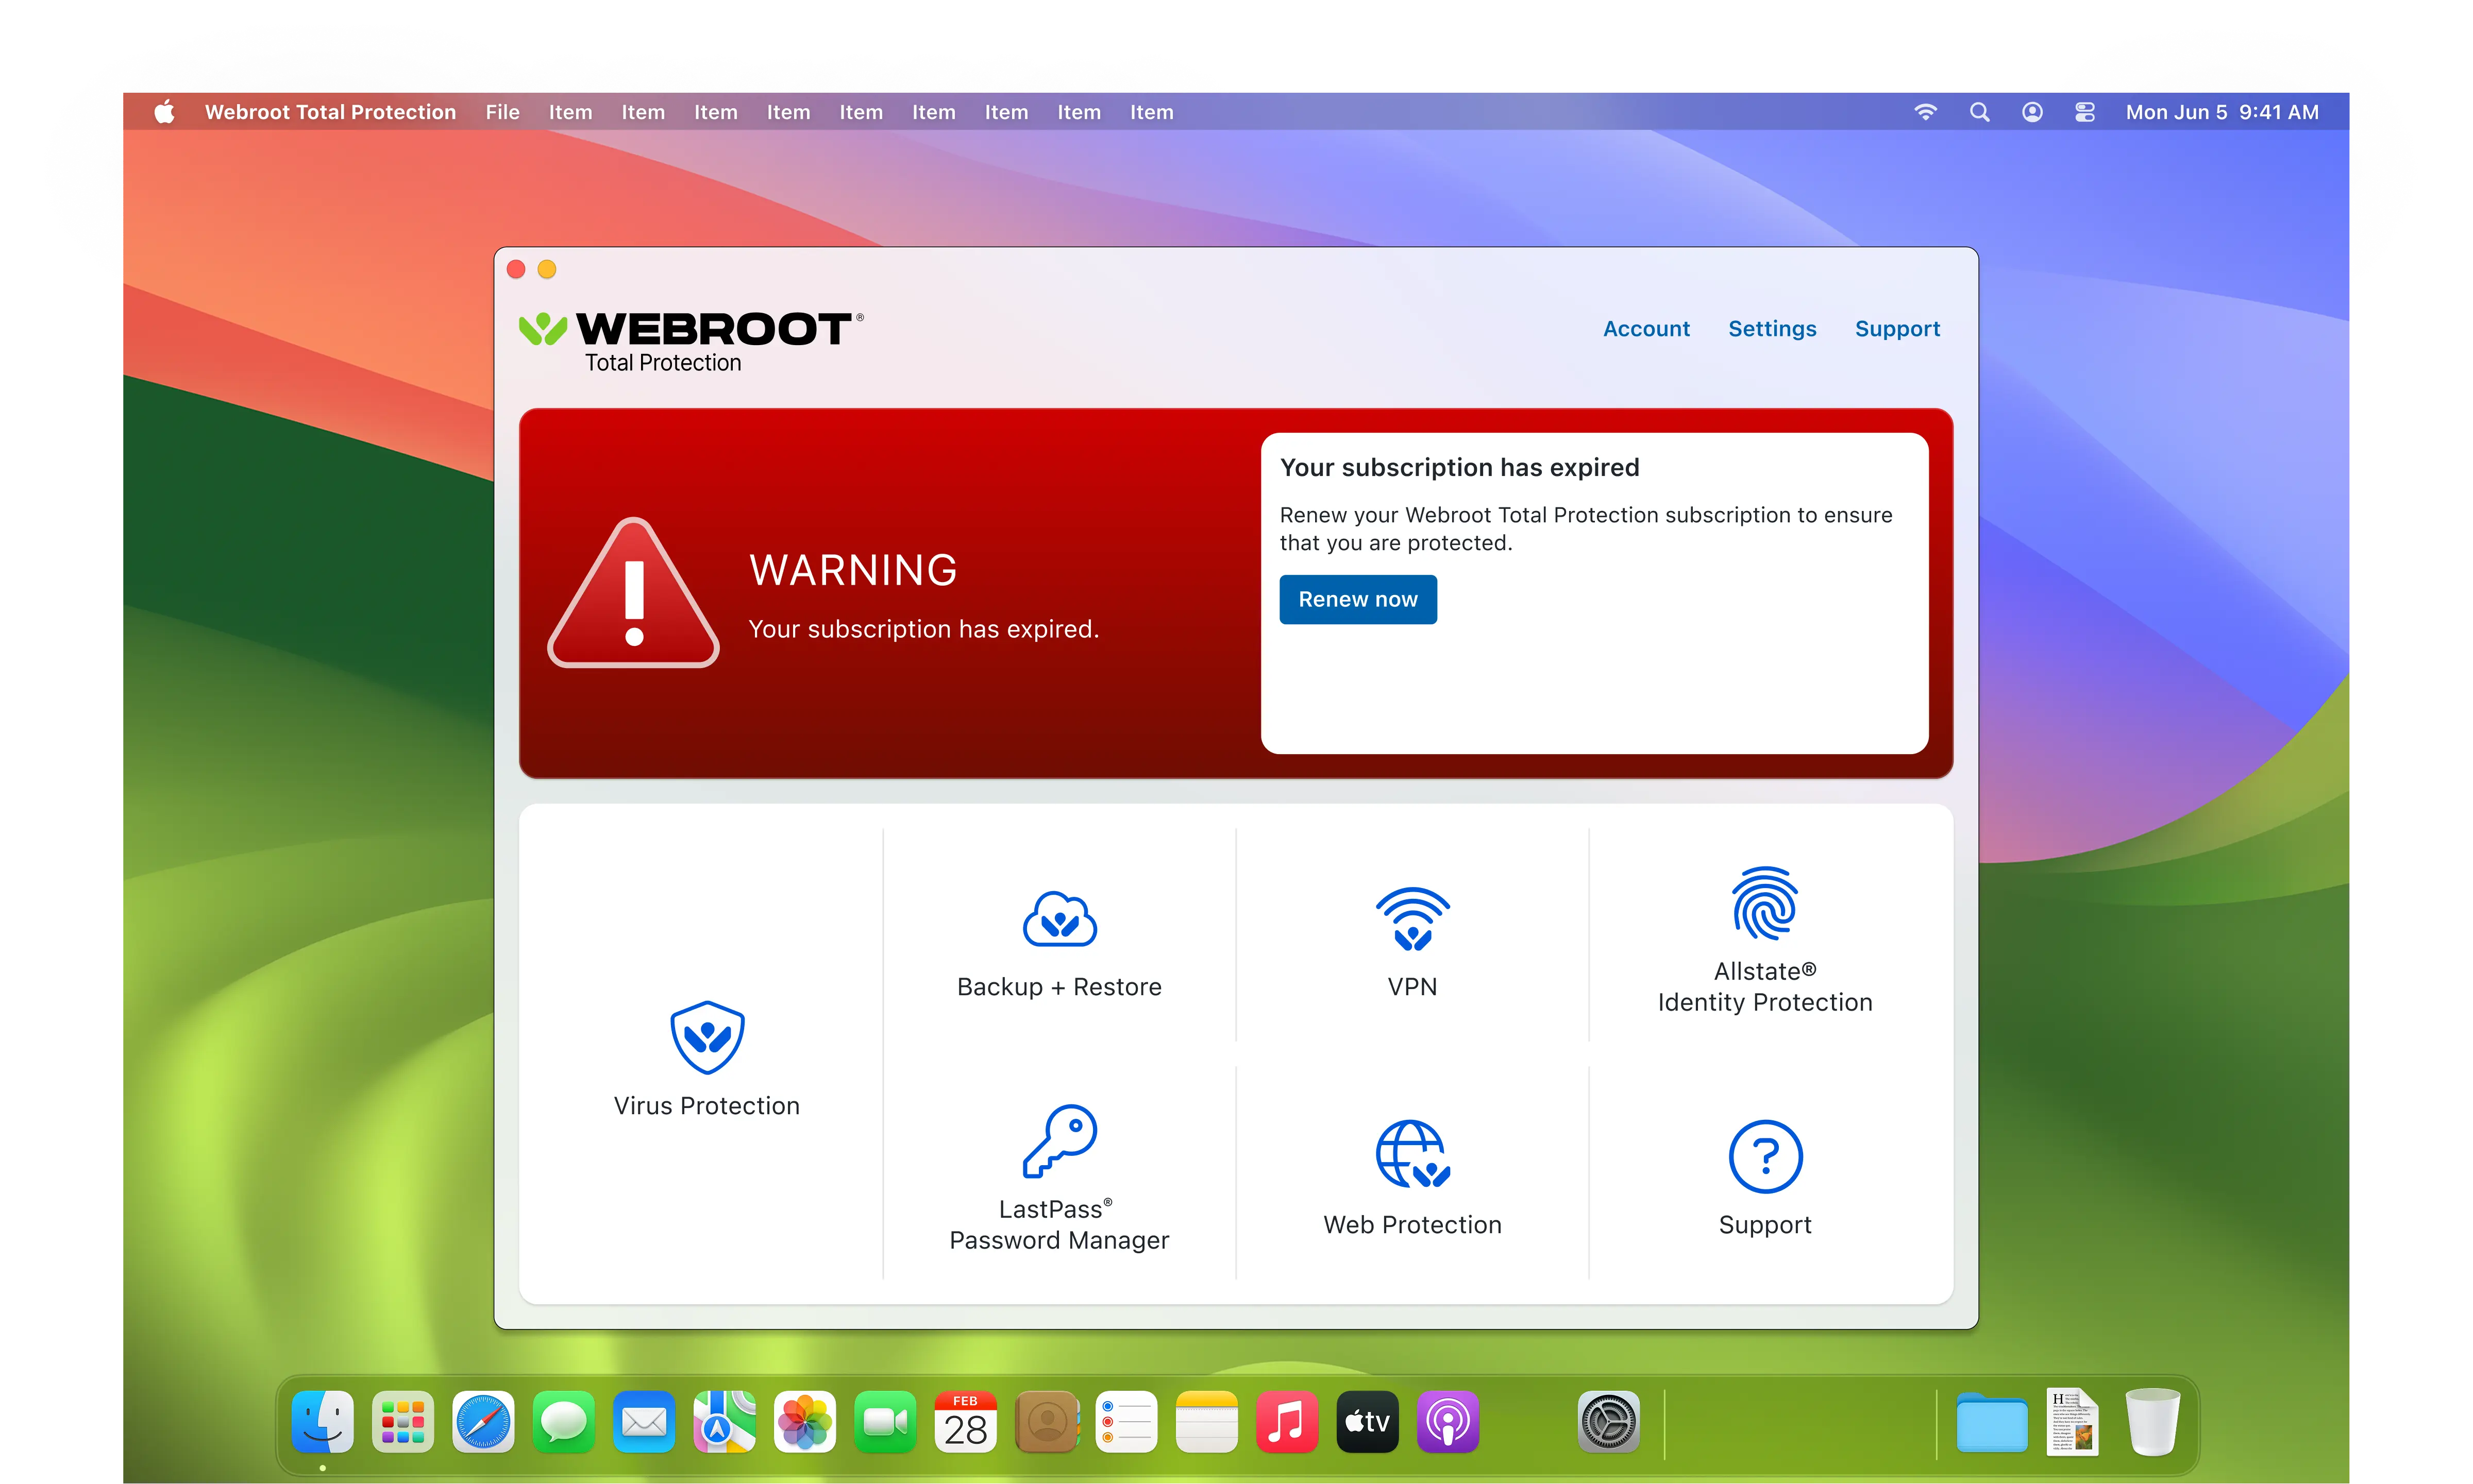This screenshot has height=1484, width=2473.
Task: Open Launchpad in the Dock
Action: tap(403, 1421)
